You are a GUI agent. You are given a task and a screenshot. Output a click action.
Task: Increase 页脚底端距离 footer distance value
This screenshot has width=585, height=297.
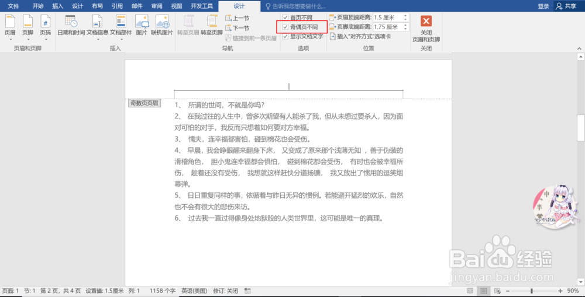click(x=405, y=25)
